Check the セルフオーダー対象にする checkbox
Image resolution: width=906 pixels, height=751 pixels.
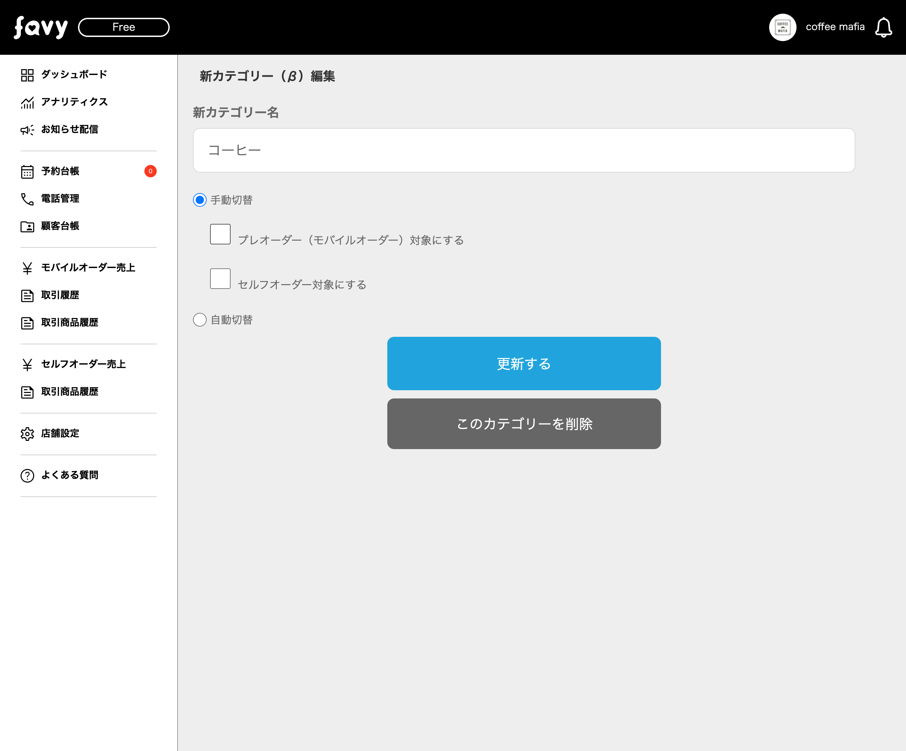(x=220, y=279)
